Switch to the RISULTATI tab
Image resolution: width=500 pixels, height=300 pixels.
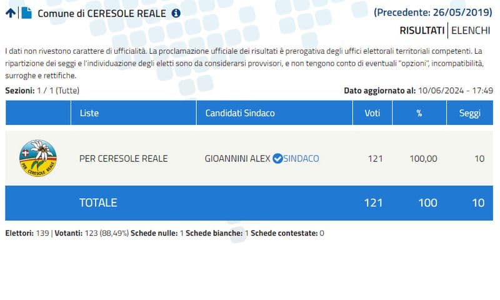click(x=422, y=29)
